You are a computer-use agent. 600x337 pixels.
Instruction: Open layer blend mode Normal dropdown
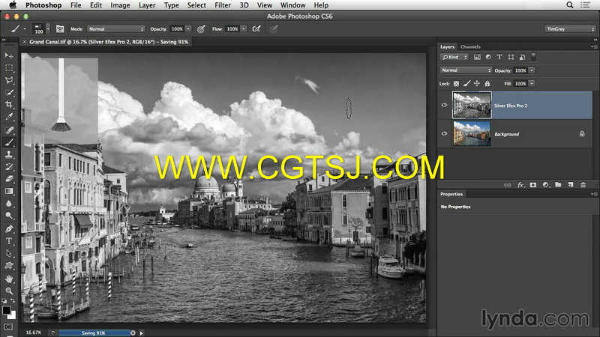[466, 70]
